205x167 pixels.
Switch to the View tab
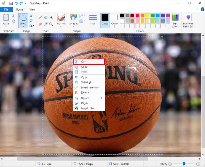pyautogui.click(x=32, y=9)
